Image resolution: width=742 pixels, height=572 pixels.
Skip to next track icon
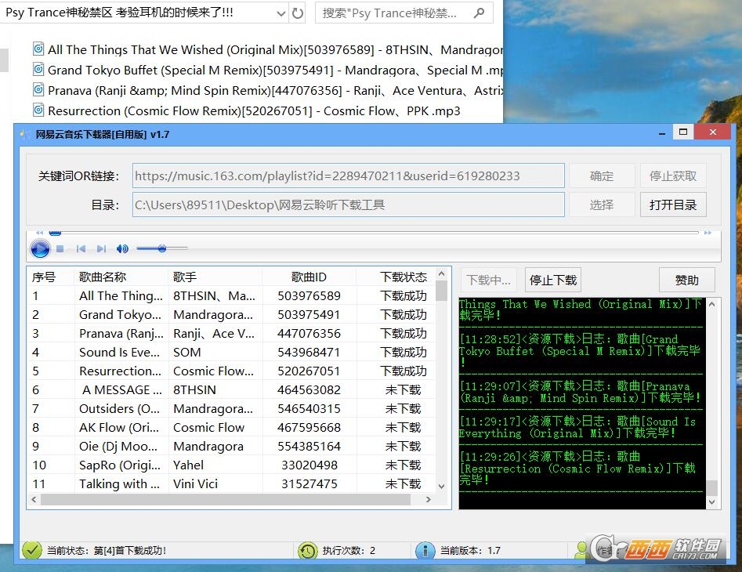tap(101, 248)
